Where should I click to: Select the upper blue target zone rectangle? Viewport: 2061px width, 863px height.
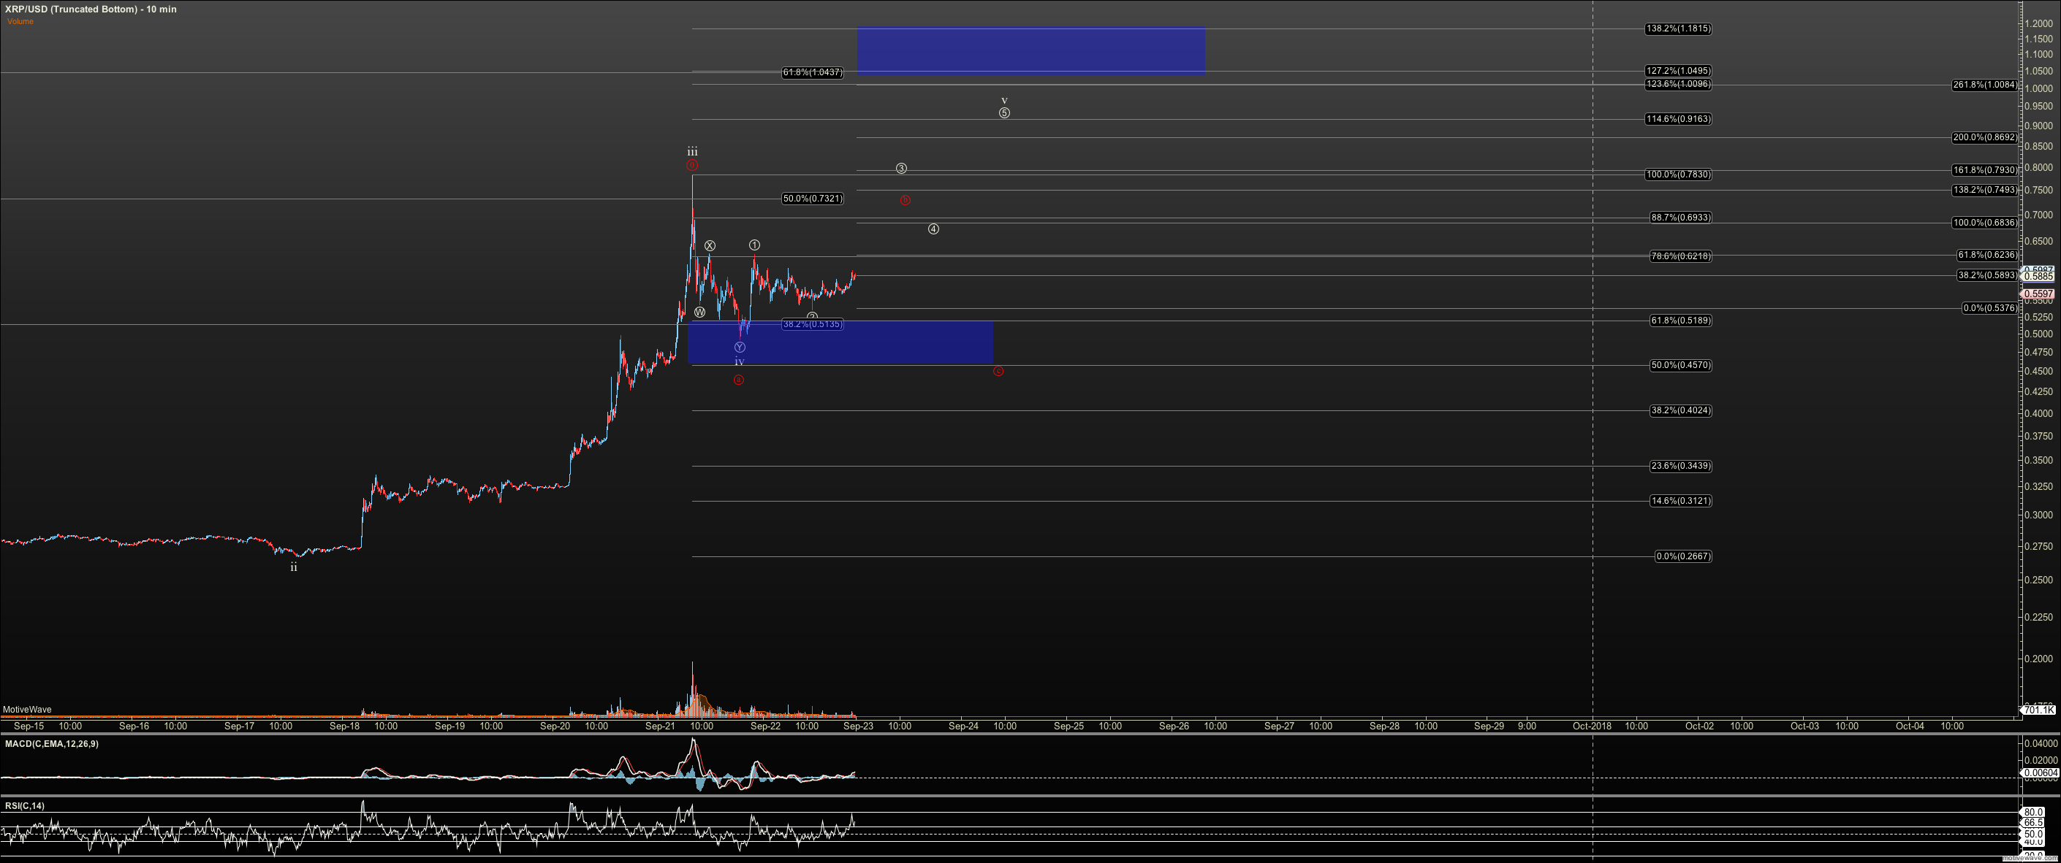tap(1030, 50)
